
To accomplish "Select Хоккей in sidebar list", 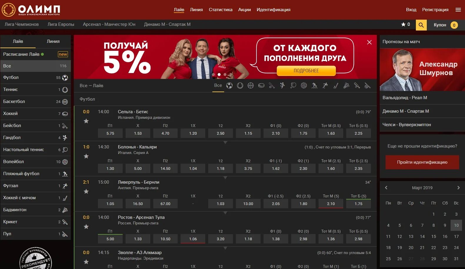I will pos(36,114).
